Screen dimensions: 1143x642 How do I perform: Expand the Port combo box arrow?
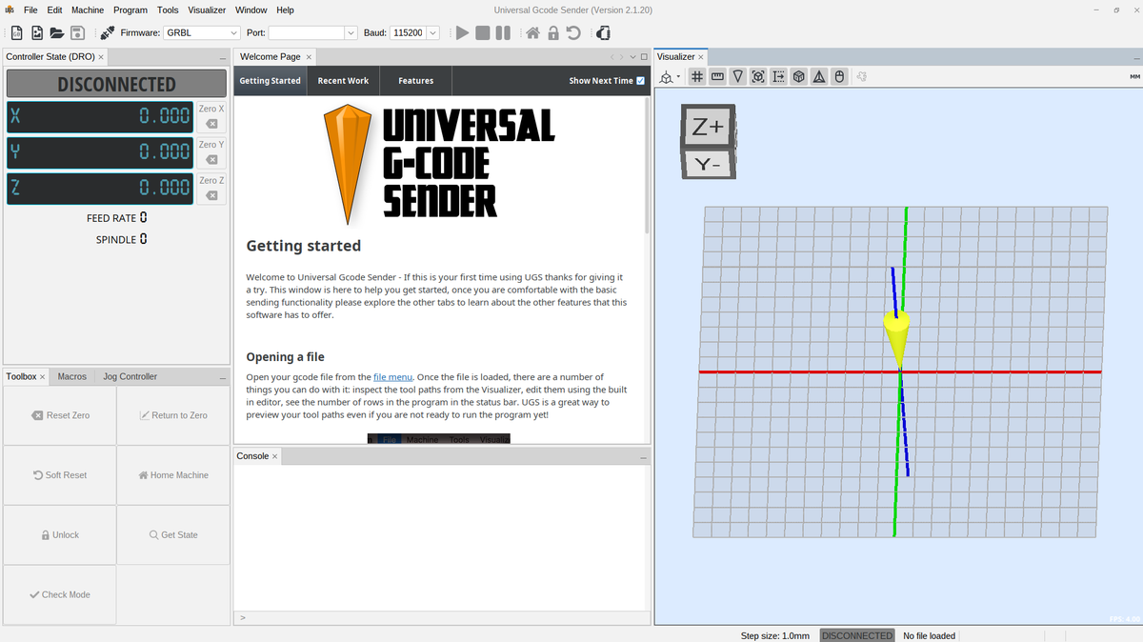tap(350, 32)
